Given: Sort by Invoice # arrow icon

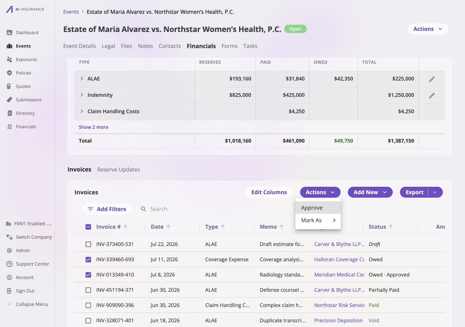Looking at the screenshot, I should [126, 227].
